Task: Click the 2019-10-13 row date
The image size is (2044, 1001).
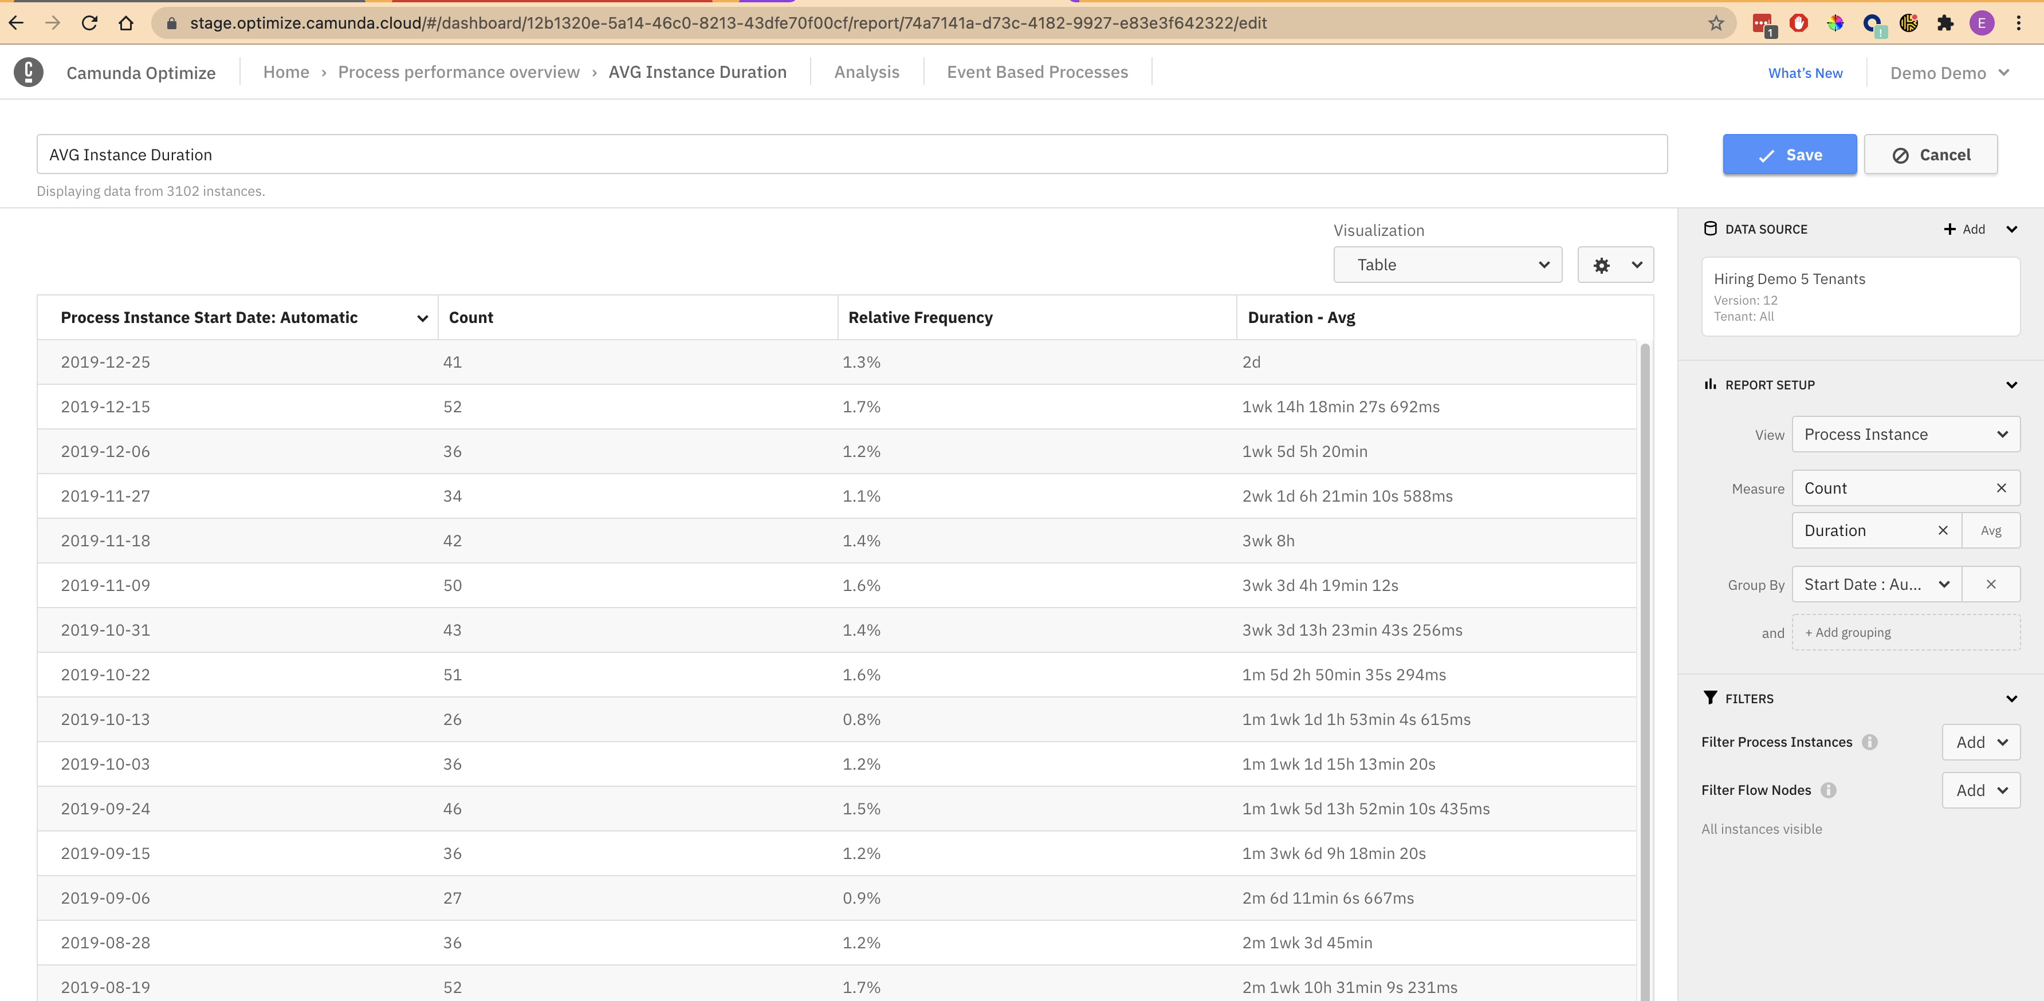Action: pyautogui.click(x=105, y=719)
